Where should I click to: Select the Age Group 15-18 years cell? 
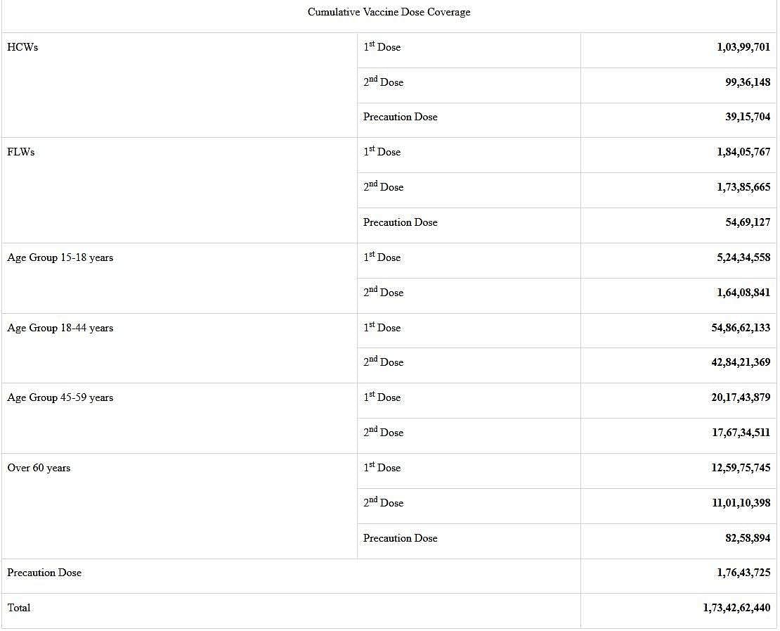click(60, 257)
